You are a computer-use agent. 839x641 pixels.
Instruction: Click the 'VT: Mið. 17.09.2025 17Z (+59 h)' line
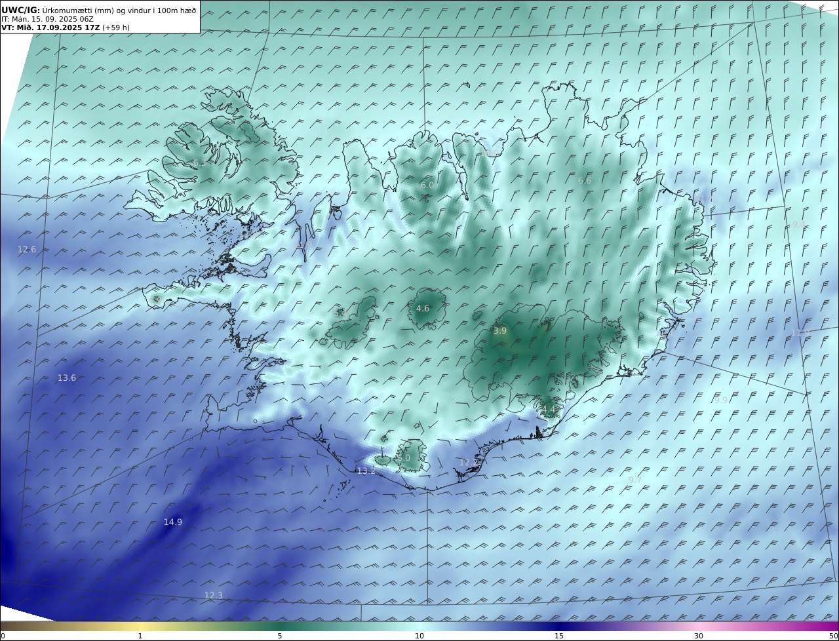66,28
